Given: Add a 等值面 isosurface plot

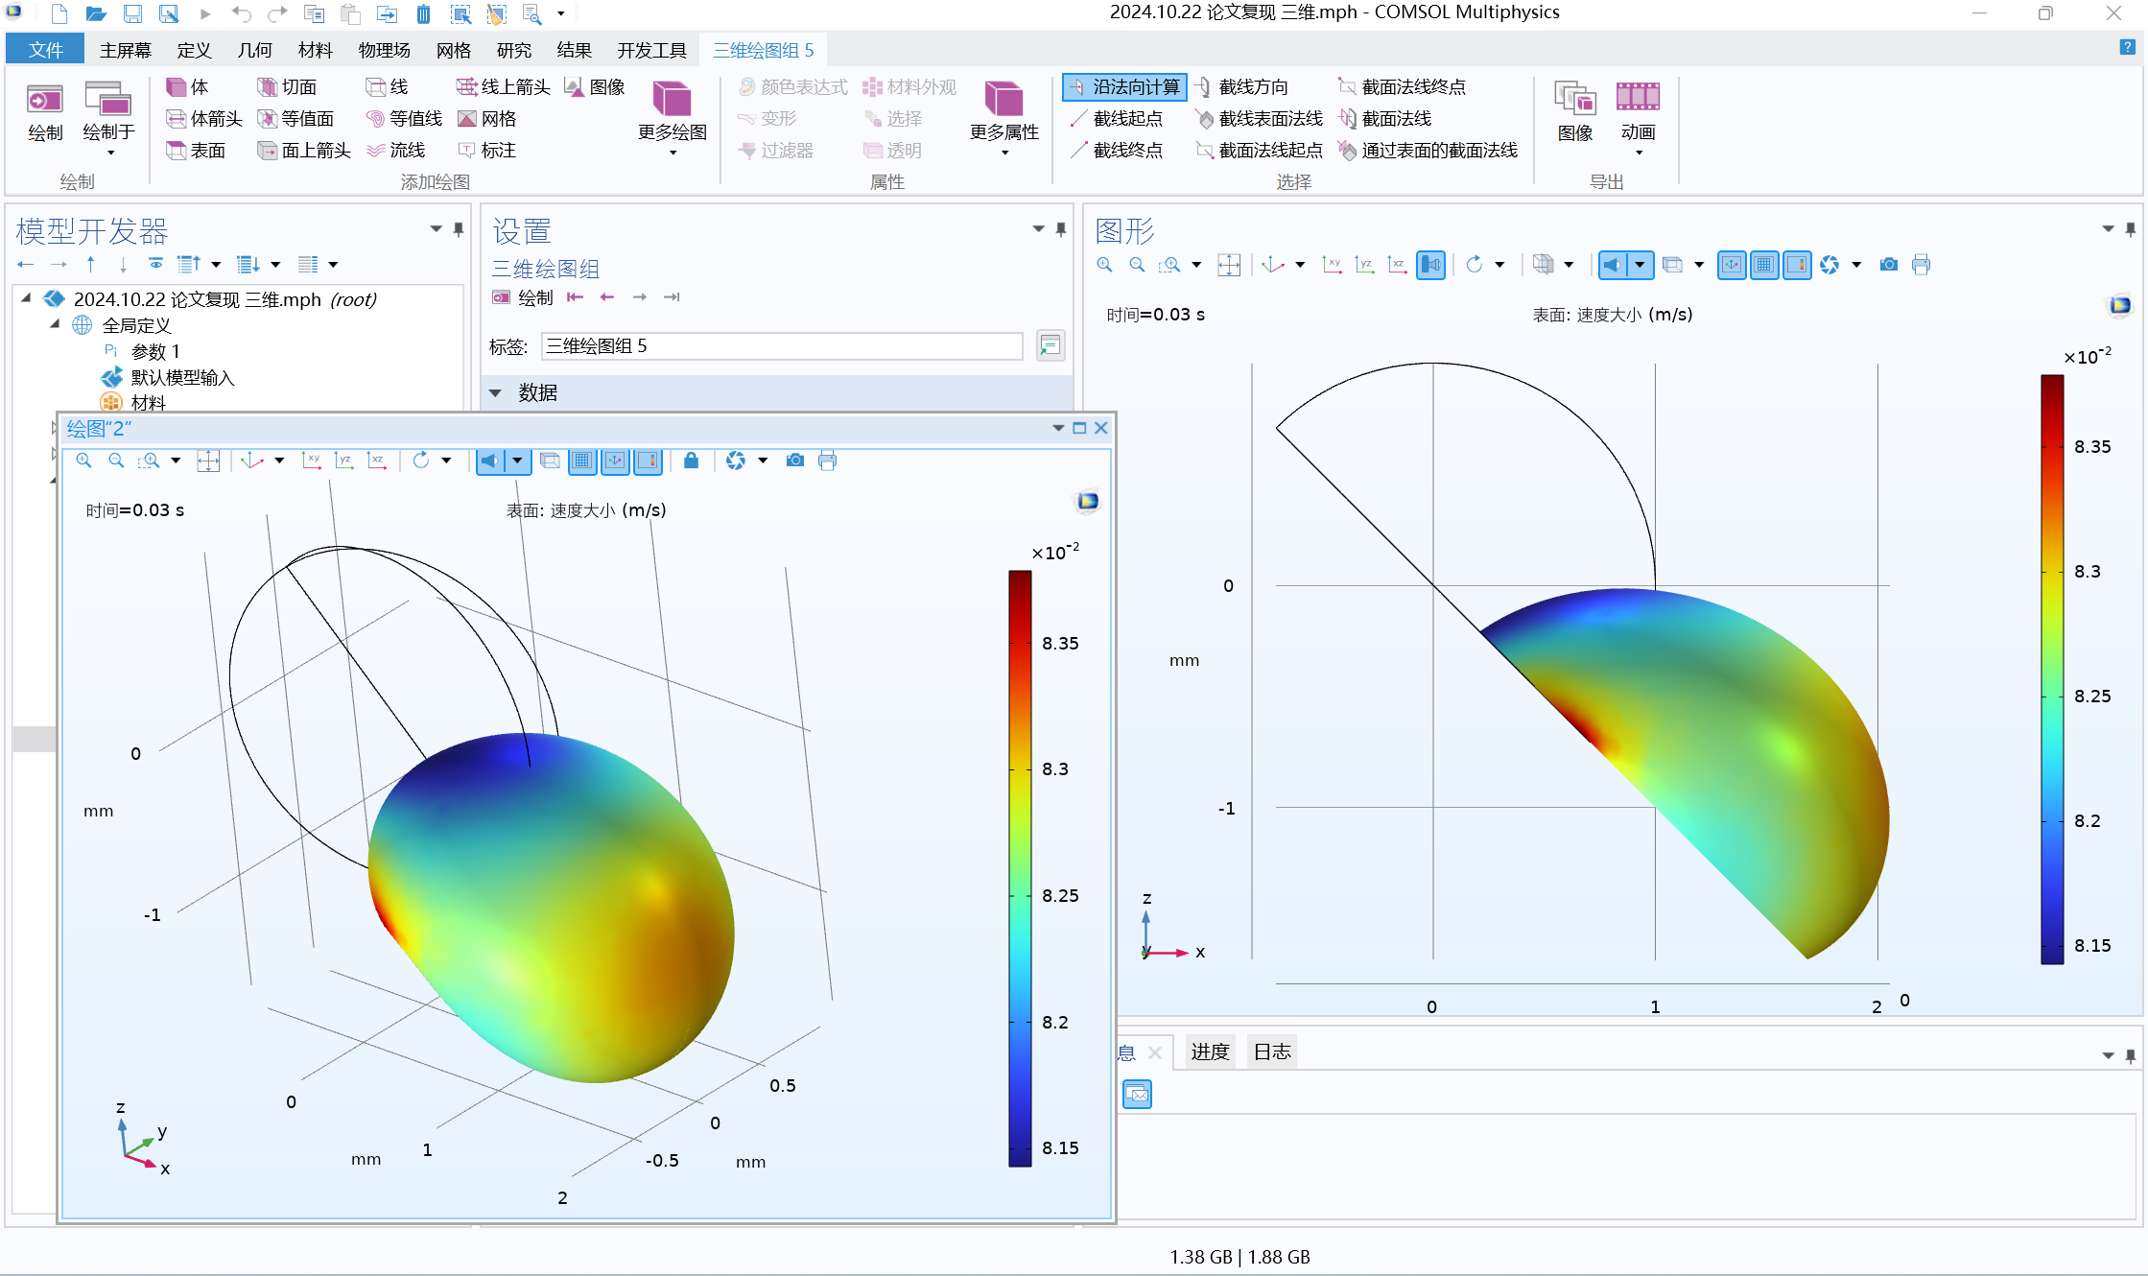Looking at the screenshot, I should coord(295,119).
